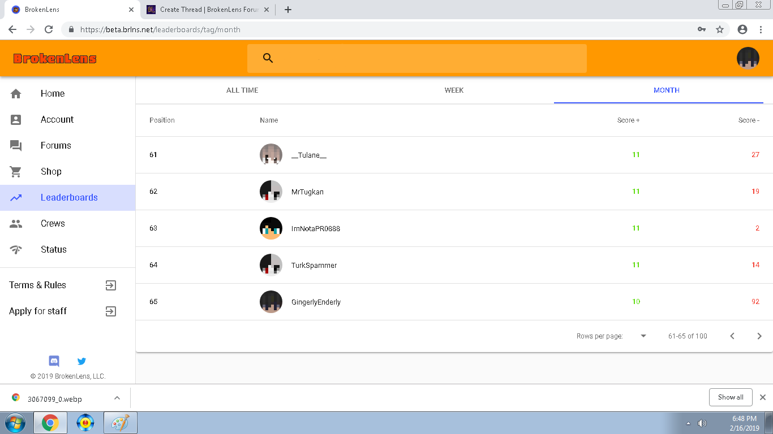Screen dimensions: 773x434
Task: Close the downloads bar
Action: [x=763, y=397]
